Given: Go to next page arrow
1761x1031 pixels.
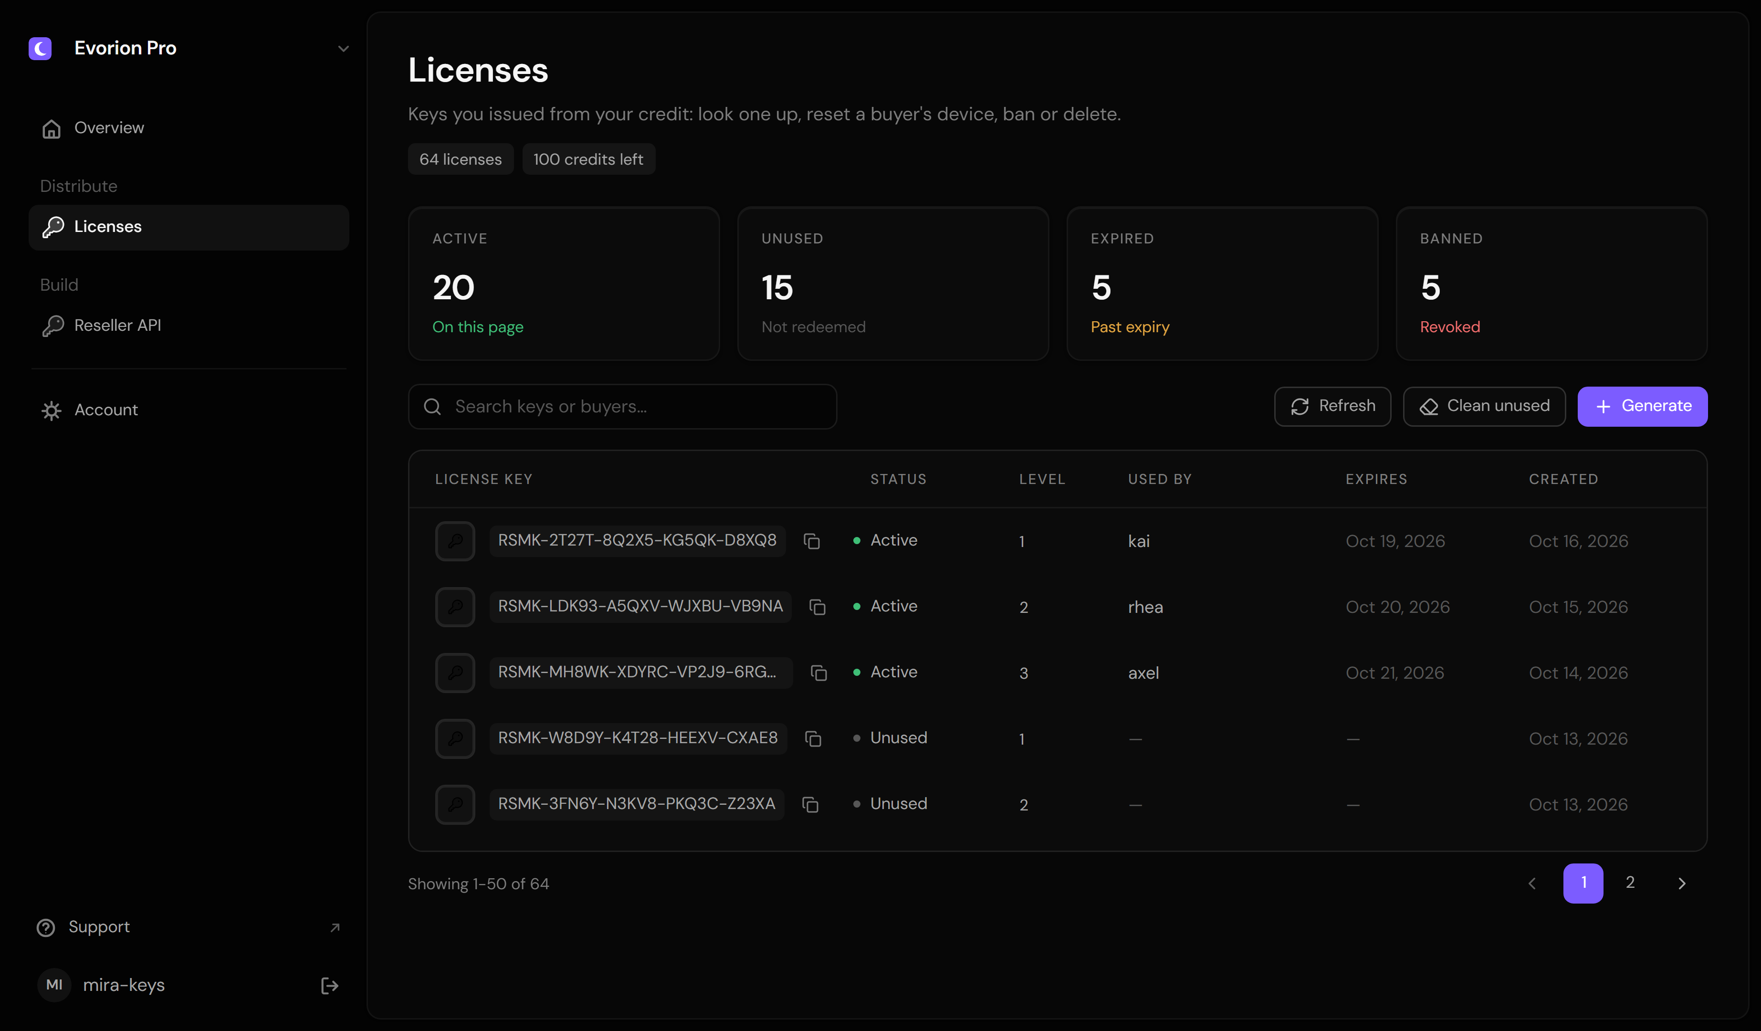Looking at the screenshot, I should coord(1681,884).
